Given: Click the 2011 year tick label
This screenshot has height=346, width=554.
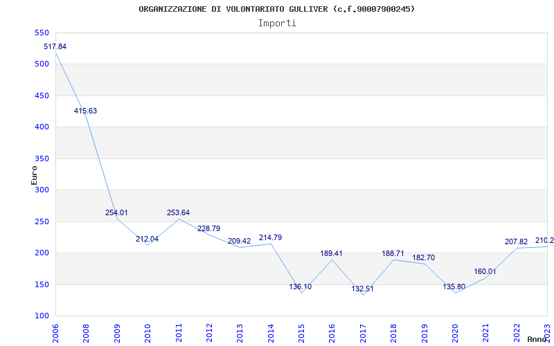Looking at the screenshot, I should point(179,334).
